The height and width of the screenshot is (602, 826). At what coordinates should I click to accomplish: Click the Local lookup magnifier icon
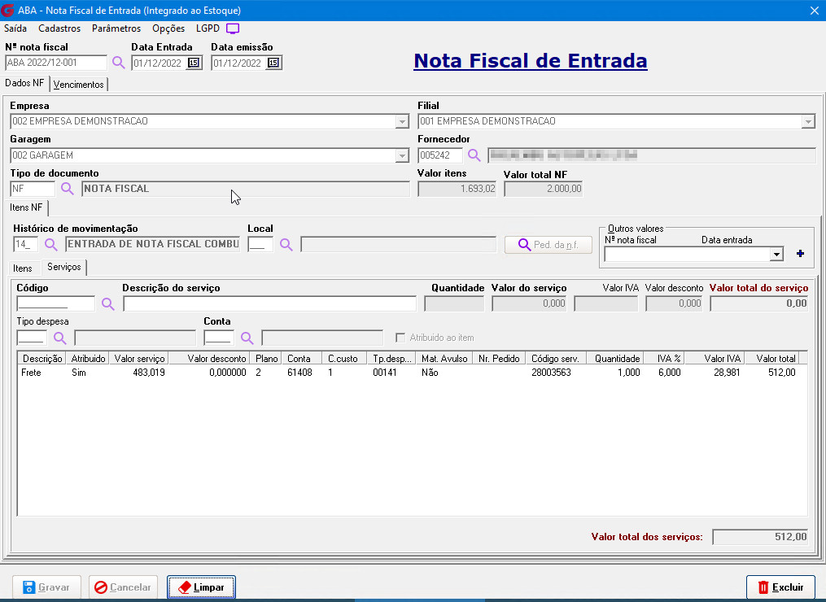[286, 244]
